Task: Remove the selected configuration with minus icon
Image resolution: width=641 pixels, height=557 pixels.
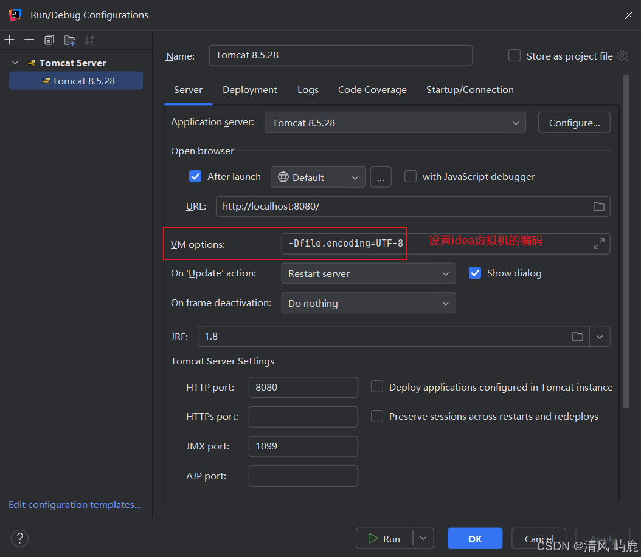Action: click(x=29, y=40)
